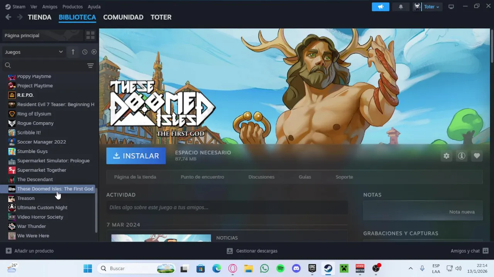Open advanced filter options icon
Image resolution: width=494 pixels, height=277 pixels.
point(90,65)
